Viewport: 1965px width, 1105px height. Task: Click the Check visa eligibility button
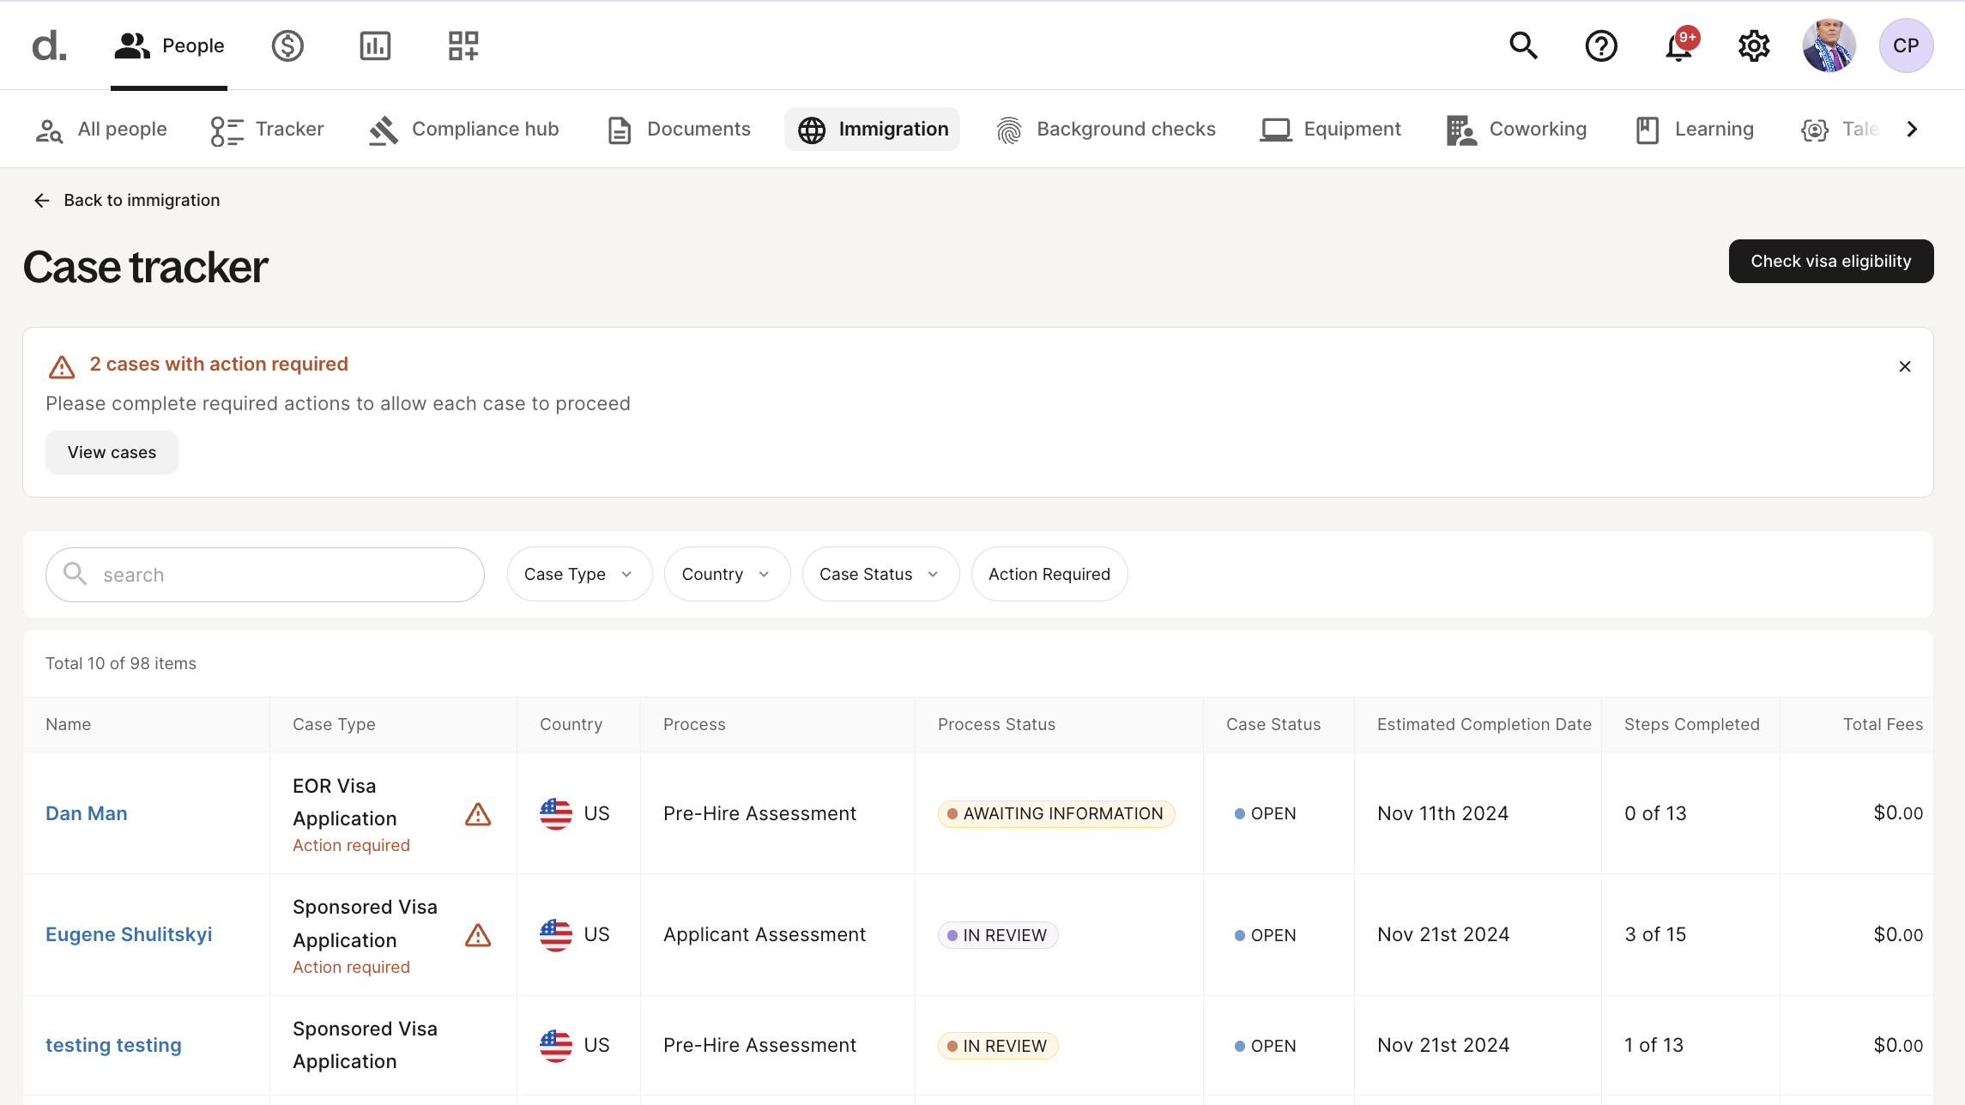pos(1830,261)
